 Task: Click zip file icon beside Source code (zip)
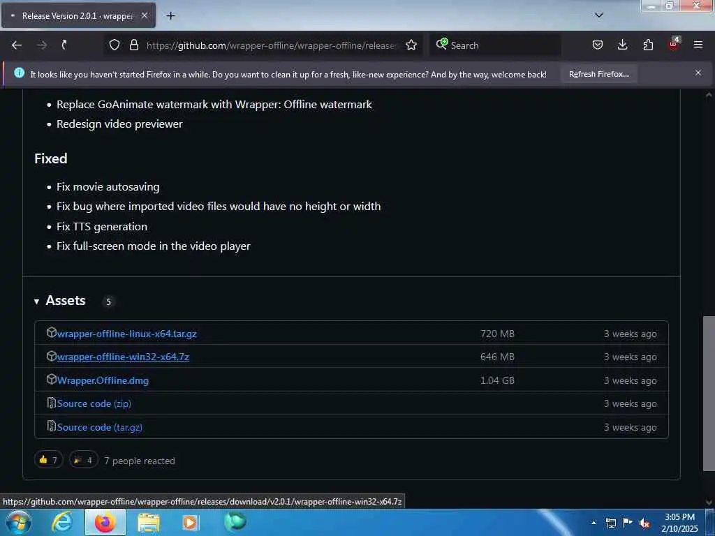pyautogui.click(x=52, y=403)
